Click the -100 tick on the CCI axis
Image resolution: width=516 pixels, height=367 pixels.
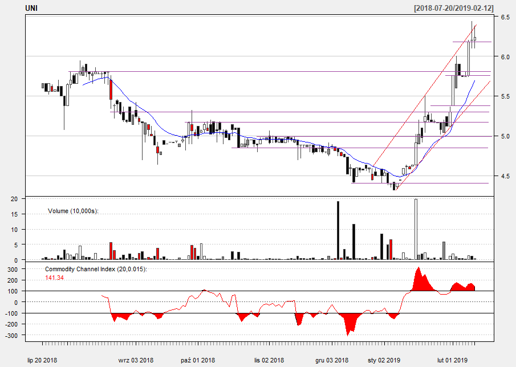(x=11, y=313)
